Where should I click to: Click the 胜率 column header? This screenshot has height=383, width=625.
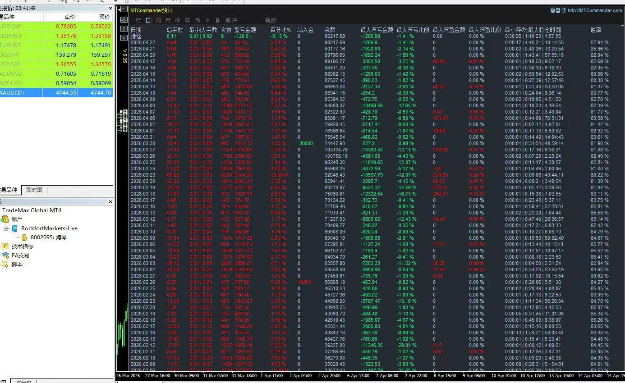click(x=596, y=30)
